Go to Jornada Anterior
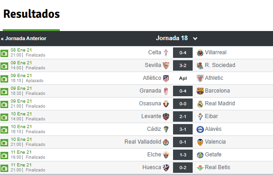The width and height of the screenshot is (273, 176). tap(24, 38)
